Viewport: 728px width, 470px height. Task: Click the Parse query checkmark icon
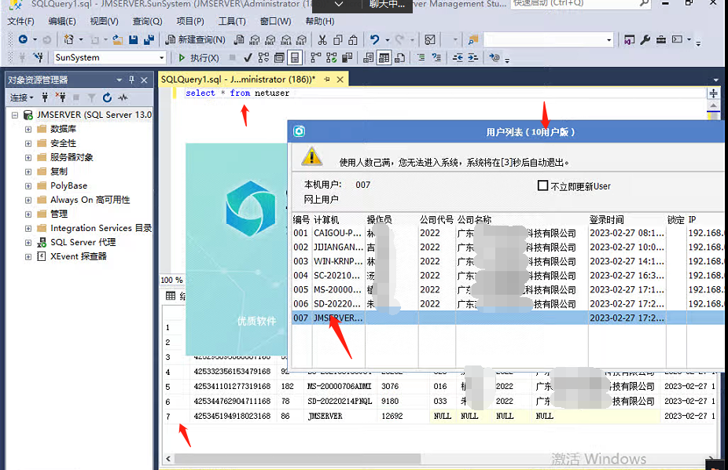pyautogui.click(x=248, y=57)
